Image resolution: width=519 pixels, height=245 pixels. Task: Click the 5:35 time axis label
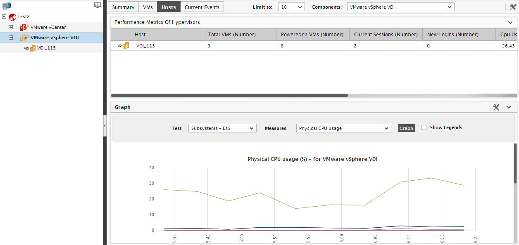pos(174,238)
